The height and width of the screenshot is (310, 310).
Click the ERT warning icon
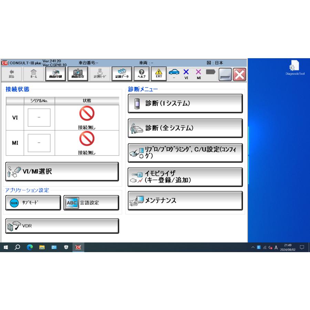pyautogui.click(x=158, y=74)
